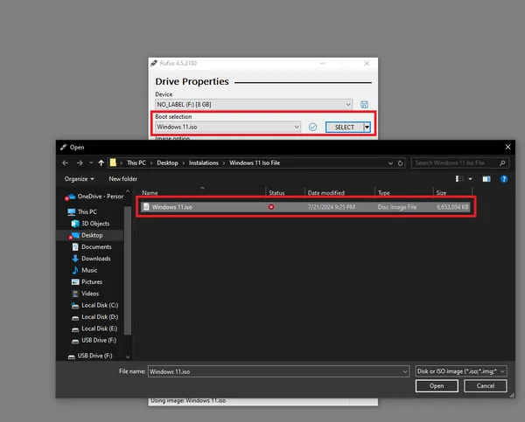
Task: Click the red sync error status icon
Action: pyautogui.click(x=271, y=207)
